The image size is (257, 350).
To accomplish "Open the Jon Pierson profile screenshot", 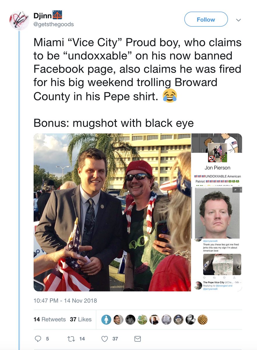I will tap(216, 160).
